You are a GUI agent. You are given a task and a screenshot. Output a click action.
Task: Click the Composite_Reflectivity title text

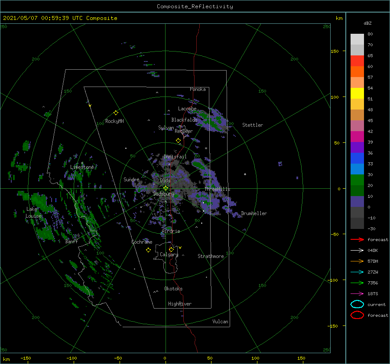pyautogui.click(x=195, y=6)
